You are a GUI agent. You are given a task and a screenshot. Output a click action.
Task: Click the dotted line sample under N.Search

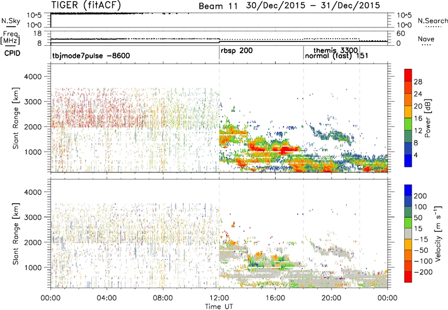click(x=433, y=27)
